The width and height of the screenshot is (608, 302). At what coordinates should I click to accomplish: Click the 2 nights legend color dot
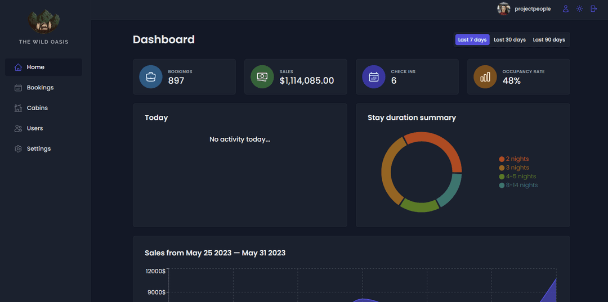click(x=502, y=159)
